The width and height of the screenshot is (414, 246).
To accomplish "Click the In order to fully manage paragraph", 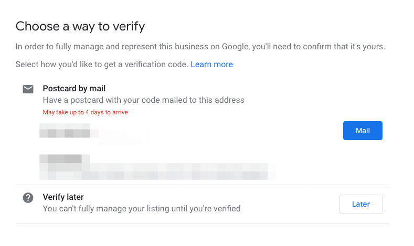I will 200,47.
